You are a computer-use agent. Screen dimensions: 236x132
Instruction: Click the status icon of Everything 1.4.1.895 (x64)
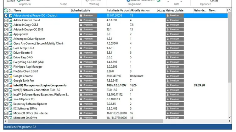tap(10, 62)
